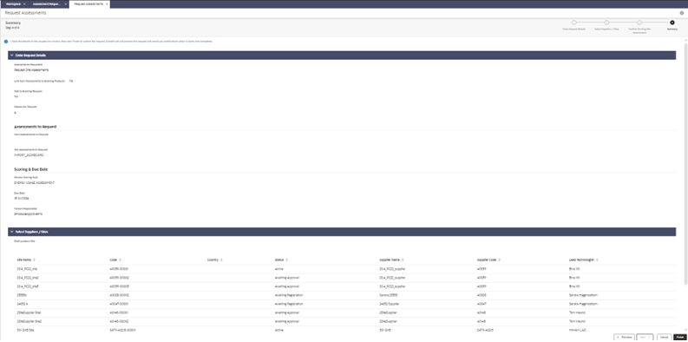Click the vertical scrollbar up arrow
This screenshot has height=342, width=688.
tap(685, 40)
